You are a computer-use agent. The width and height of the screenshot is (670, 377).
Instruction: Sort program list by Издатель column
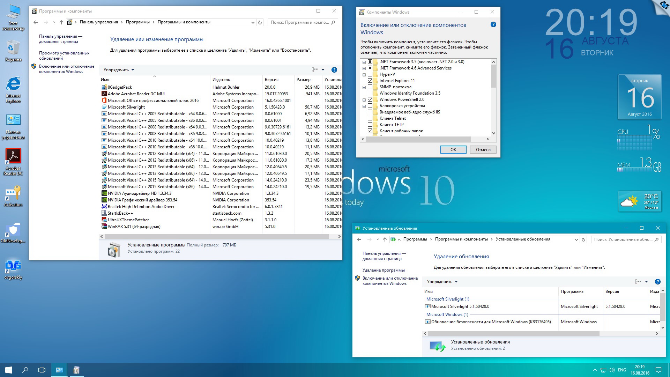click(x=221, y=80)
